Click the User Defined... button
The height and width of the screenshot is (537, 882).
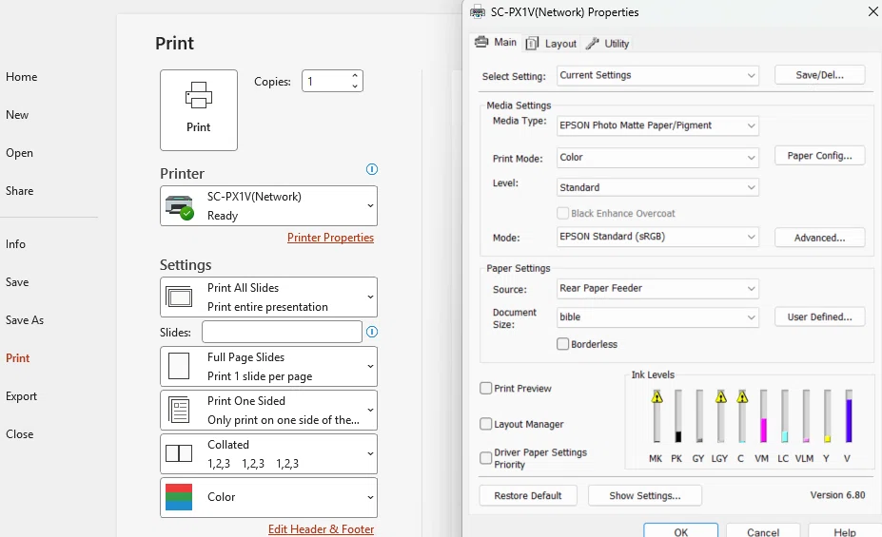819,316
